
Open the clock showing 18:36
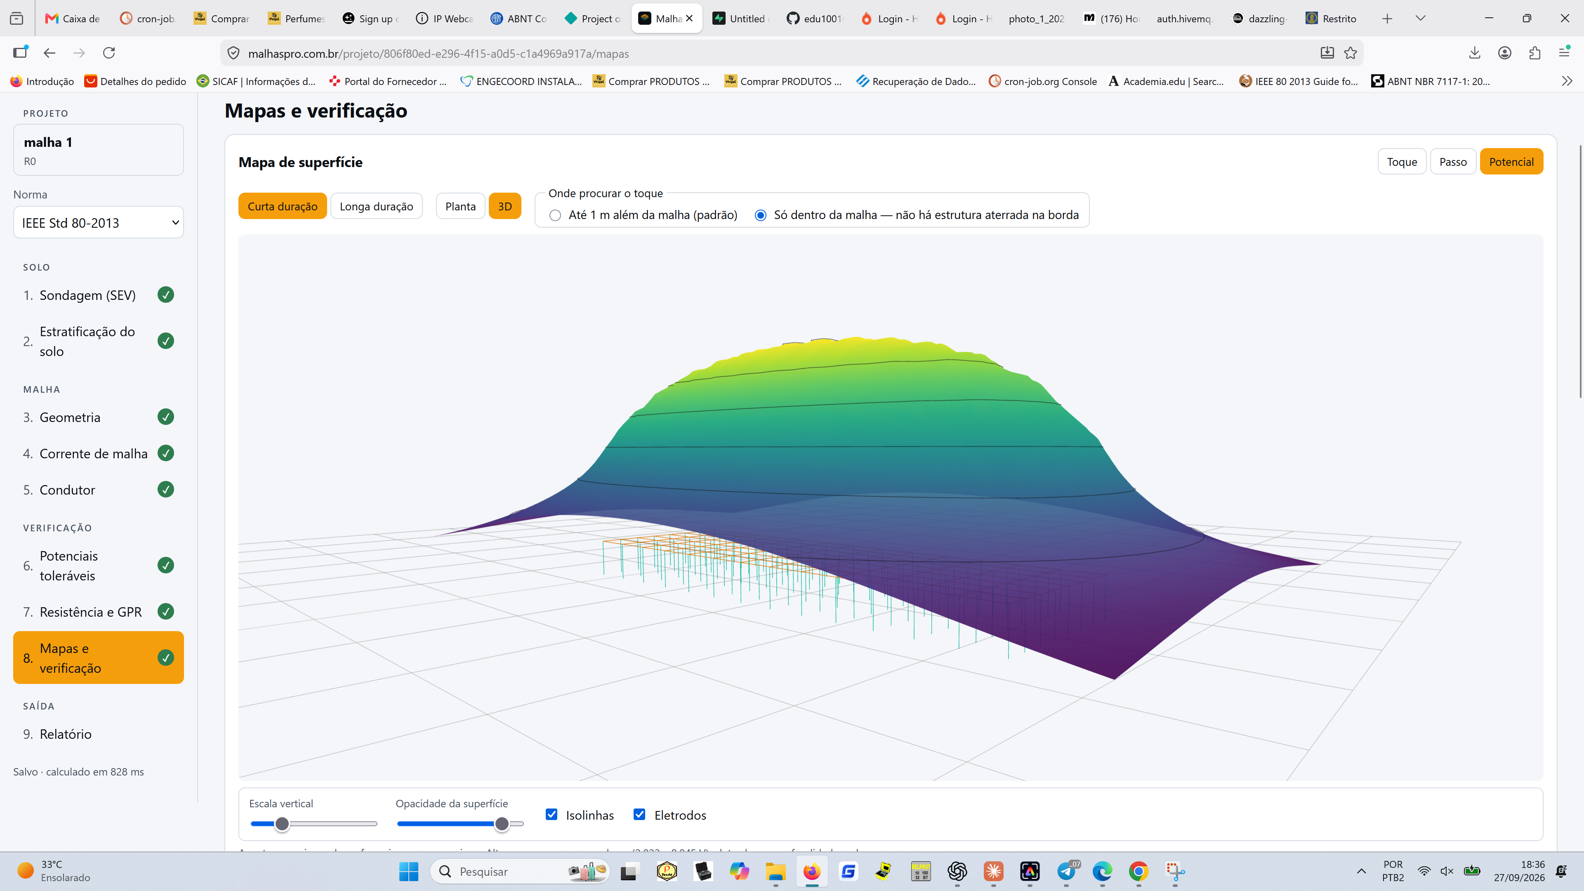click(1519, 871)
